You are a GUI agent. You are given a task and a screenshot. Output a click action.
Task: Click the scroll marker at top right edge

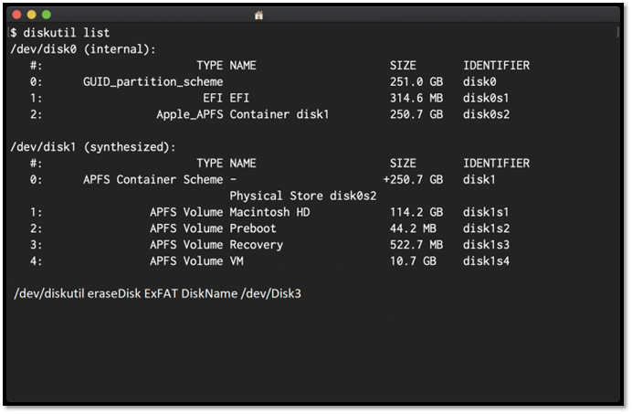[x=619, y=32]
